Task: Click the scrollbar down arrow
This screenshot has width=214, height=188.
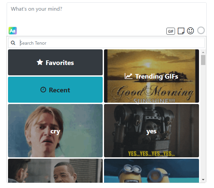Action: point(203,180)
